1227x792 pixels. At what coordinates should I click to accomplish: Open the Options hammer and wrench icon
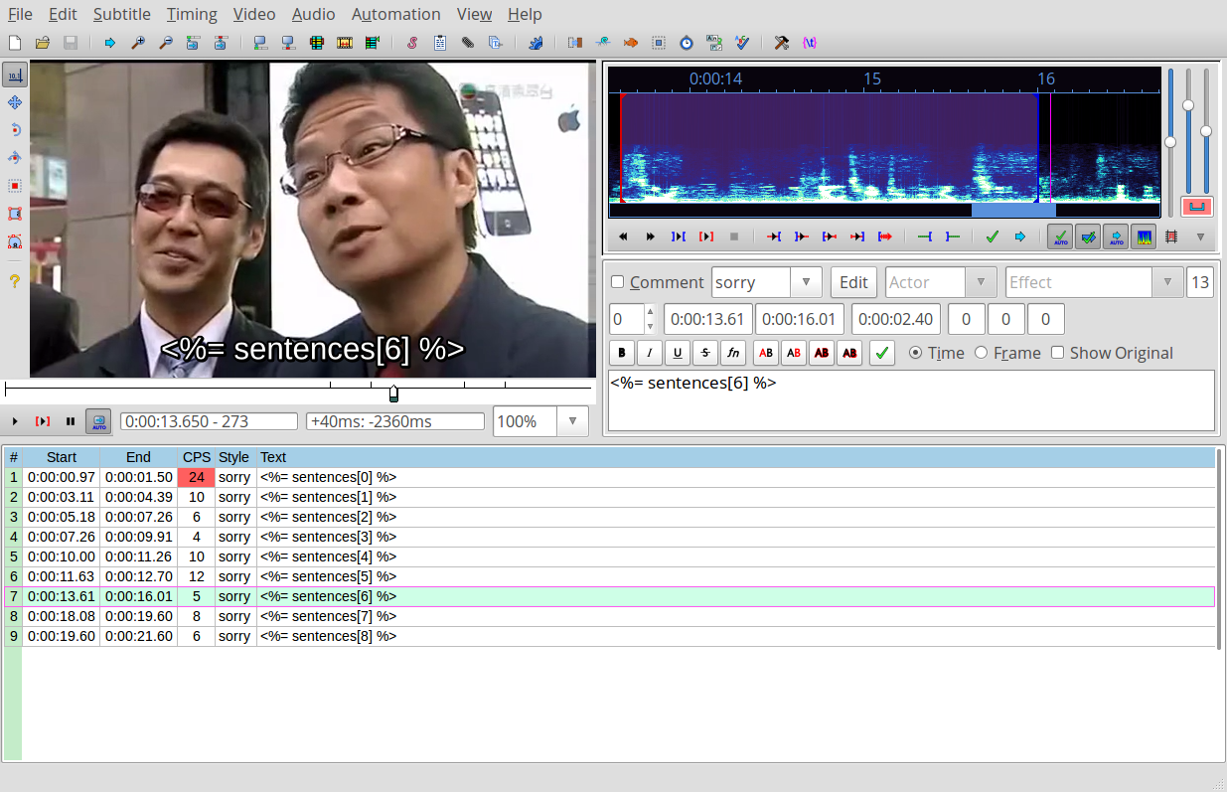coord(781,43)
